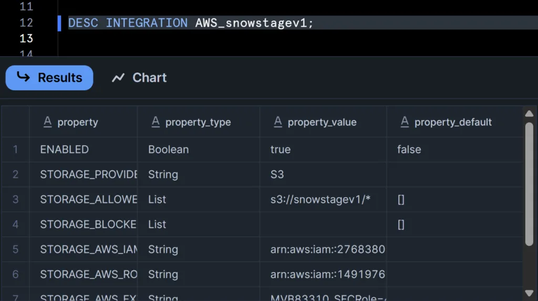538x301 pixels.
Task: Select the ENABLED property cell
Action: 84,149
